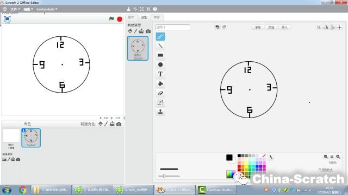Select the Eraser tool
This screenshot has width=348, height=195.
tap(160, 93)
